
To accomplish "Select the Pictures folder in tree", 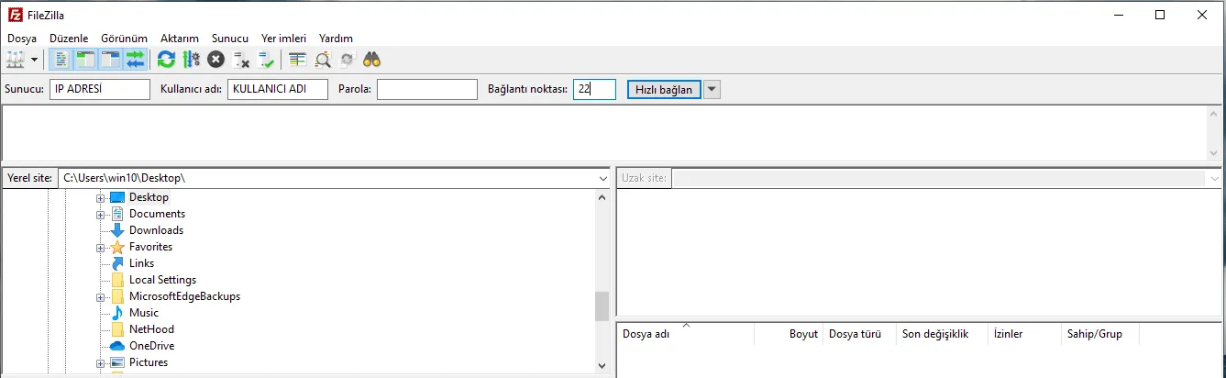I will tap(149, 362).
